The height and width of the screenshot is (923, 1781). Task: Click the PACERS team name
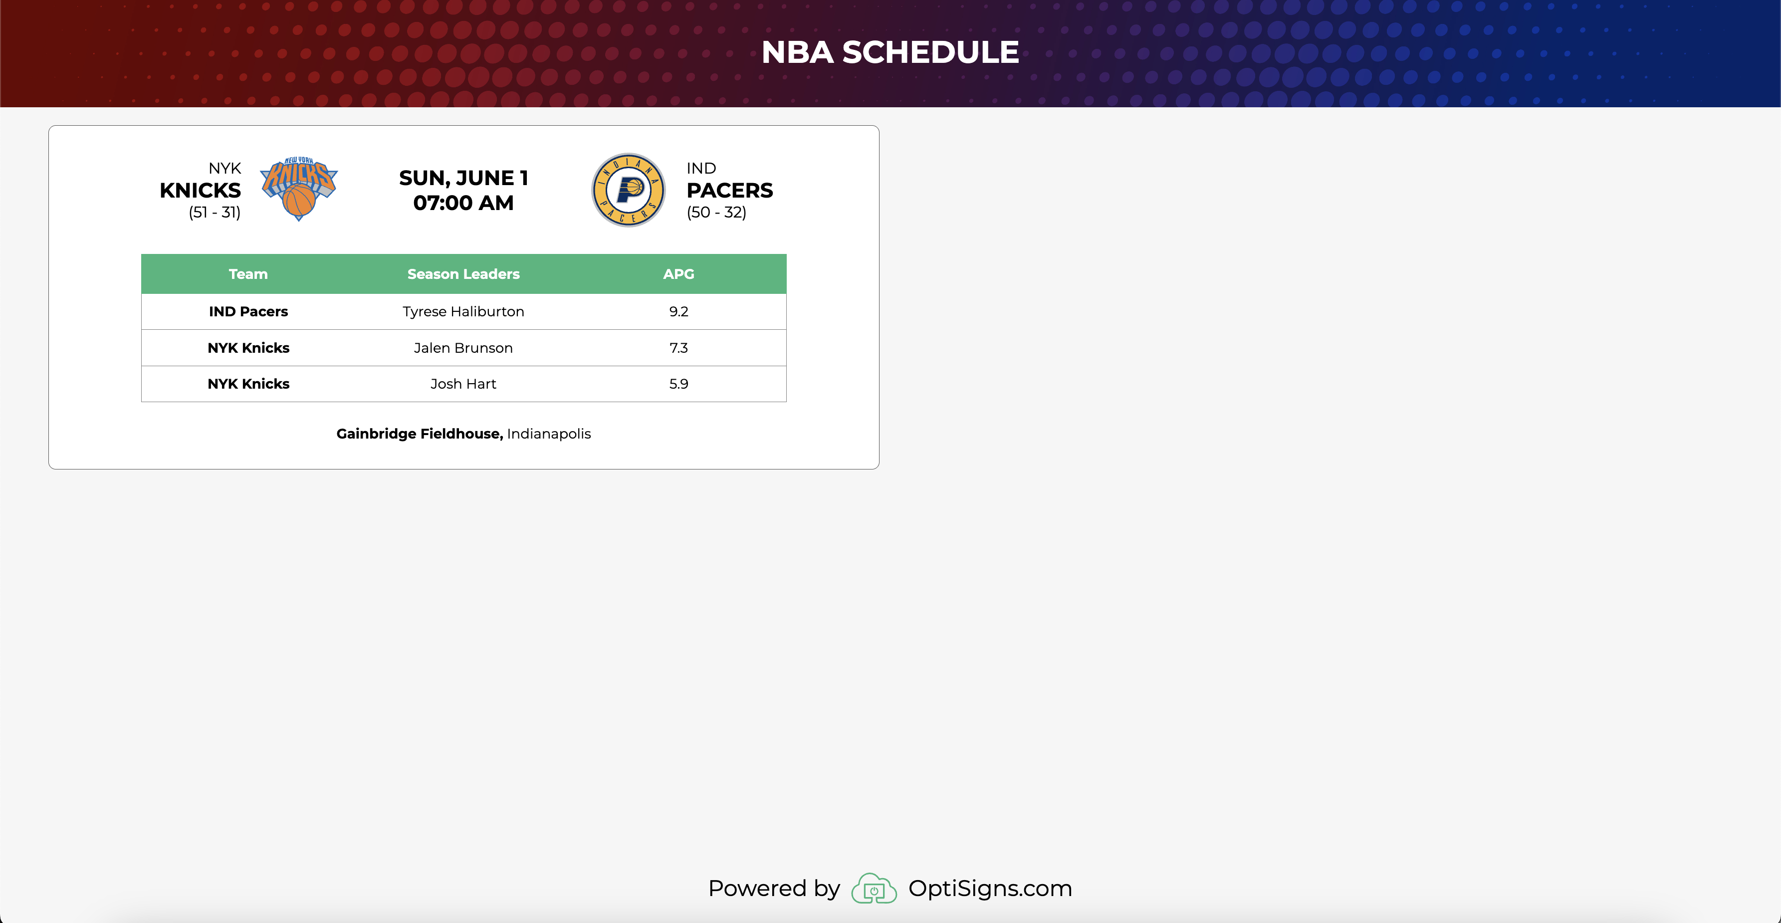click(729, 190)
